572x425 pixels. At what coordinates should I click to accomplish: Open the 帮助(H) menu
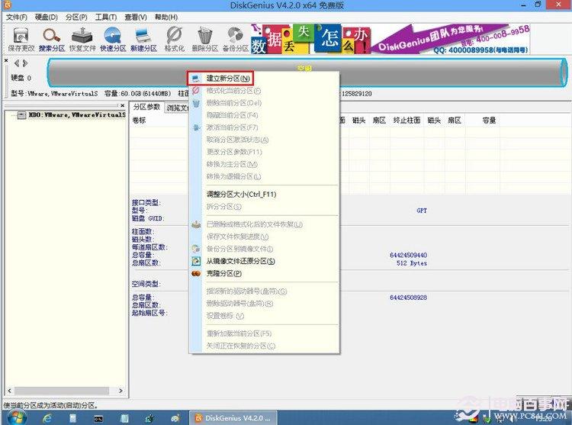166,17
